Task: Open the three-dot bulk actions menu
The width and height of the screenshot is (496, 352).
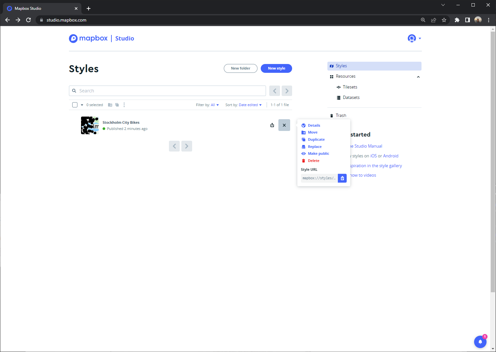Action: tap(124, 105)
